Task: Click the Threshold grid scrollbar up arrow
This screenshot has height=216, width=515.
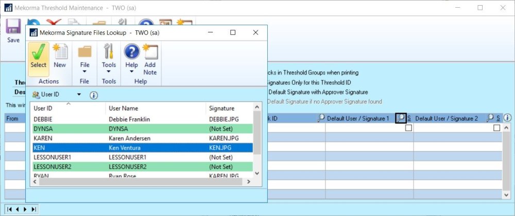Action: point(507,128)
